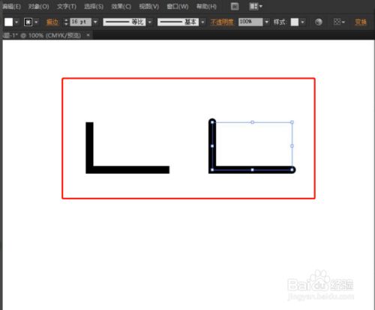Expand the 基本 brush definition dropdown
Screen dimensions: 375x310
(x=202, y=22)
